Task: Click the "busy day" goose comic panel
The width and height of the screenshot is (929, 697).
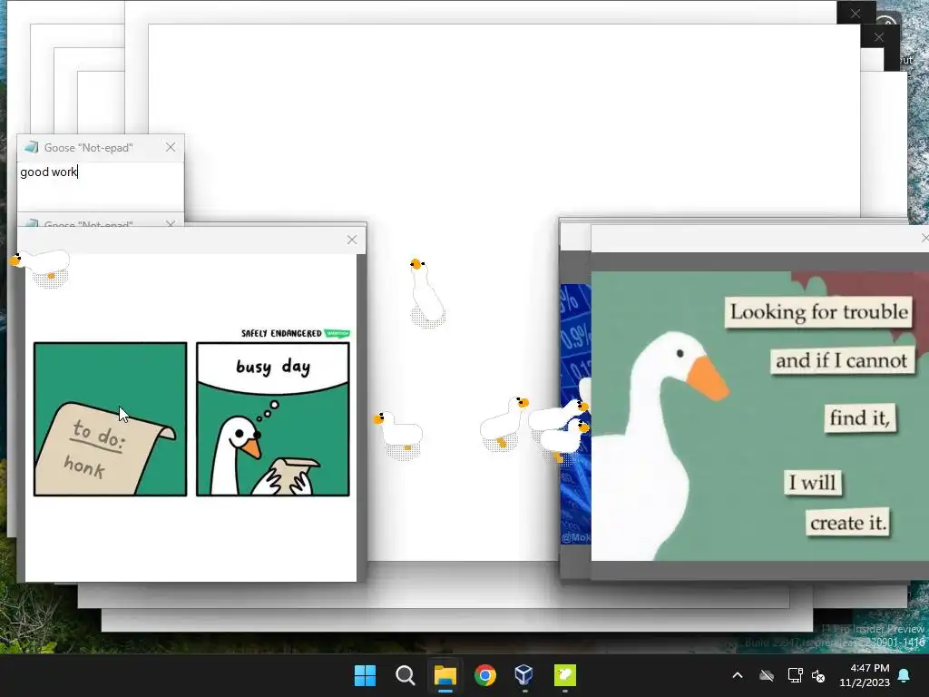Action: [273, 419]
